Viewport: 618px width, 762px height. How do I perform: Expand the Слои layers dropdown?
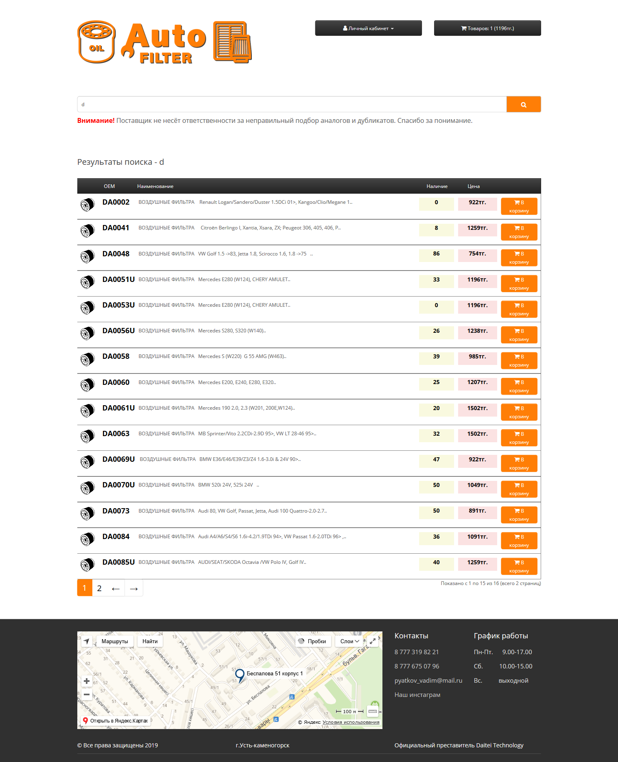349,641
